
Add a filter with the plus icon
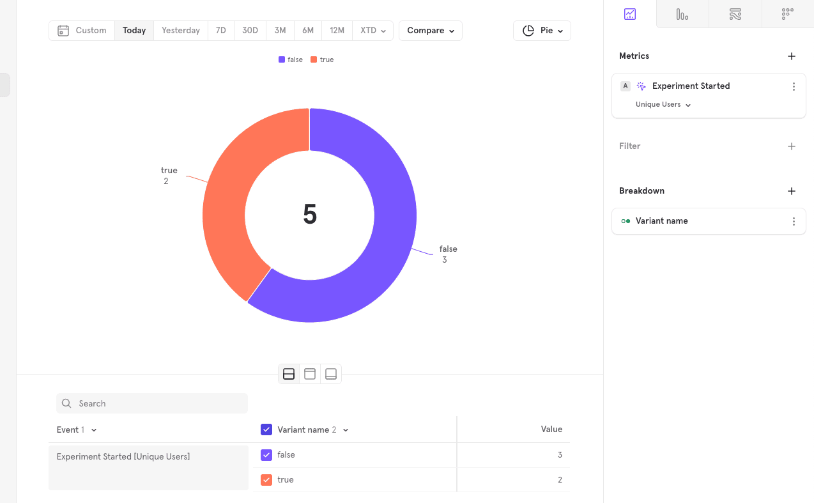pos(792,146)
